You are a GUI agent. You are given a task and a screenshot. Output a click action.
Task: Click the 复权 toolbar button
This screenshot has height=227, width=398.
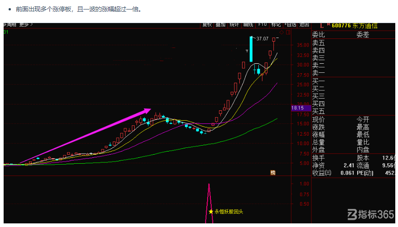click(207, 25)
